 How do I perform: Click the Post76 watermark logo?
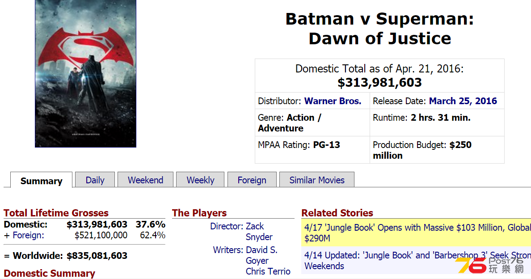(490, 265)
